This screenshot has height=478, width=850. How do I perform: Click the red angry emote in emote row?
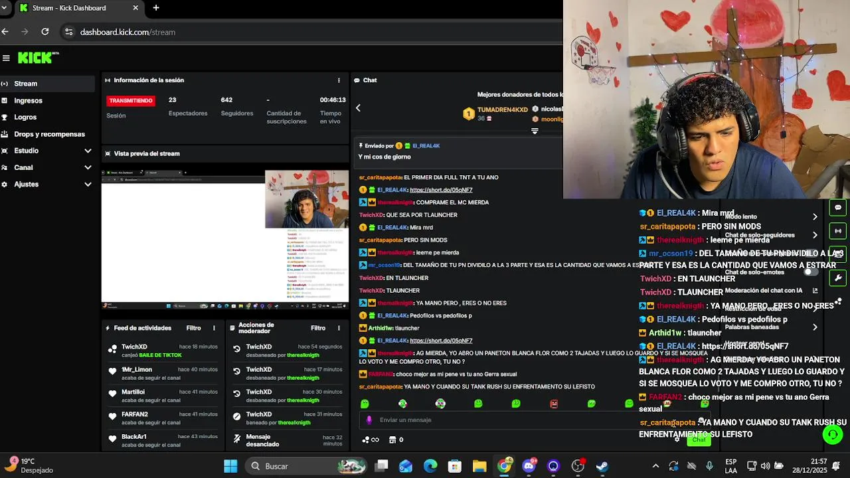tap(554, 404)
